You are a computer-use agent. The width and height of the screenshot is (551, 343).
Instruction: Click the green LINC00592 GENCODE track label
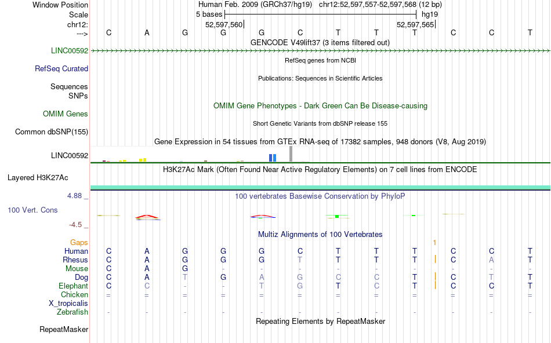point(70,50)
